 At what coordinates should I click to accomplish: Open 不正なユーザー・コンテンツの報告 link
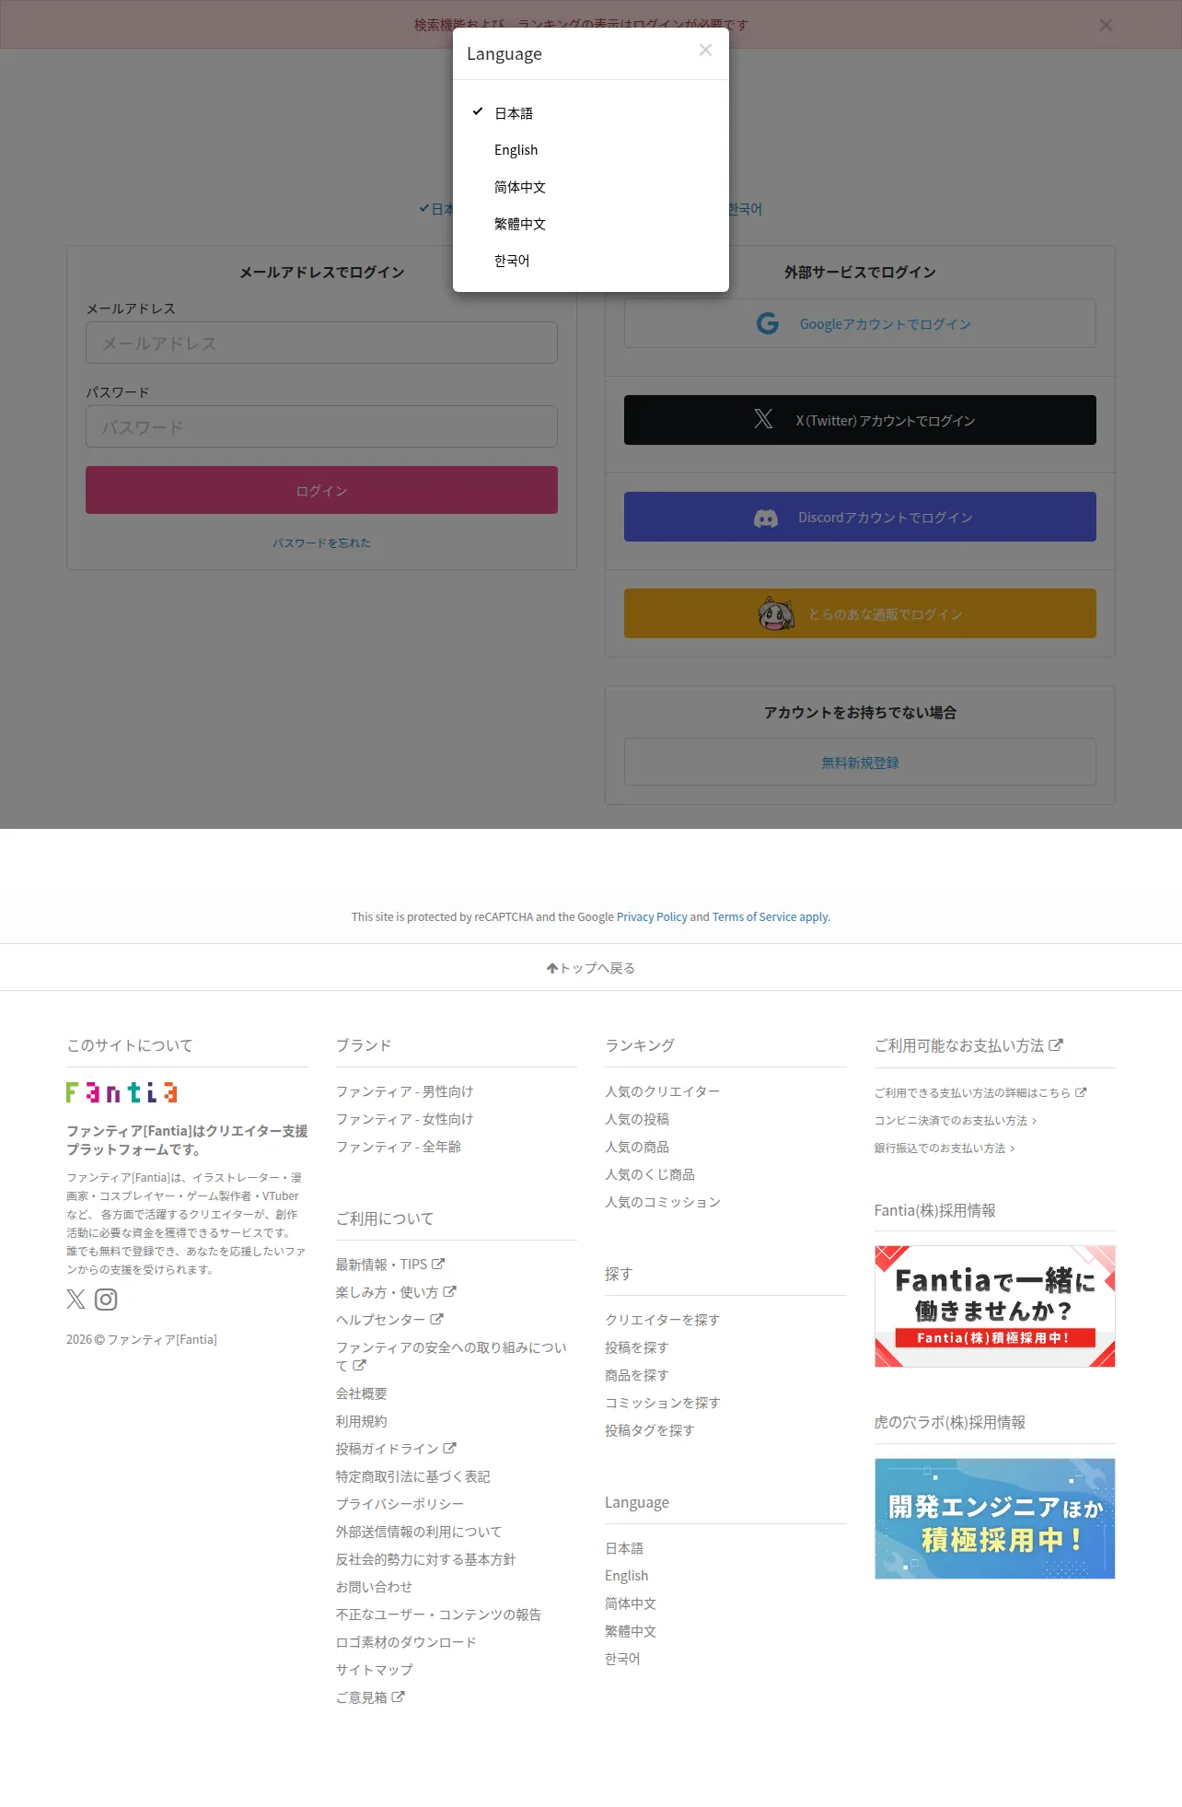point(439,1615)
